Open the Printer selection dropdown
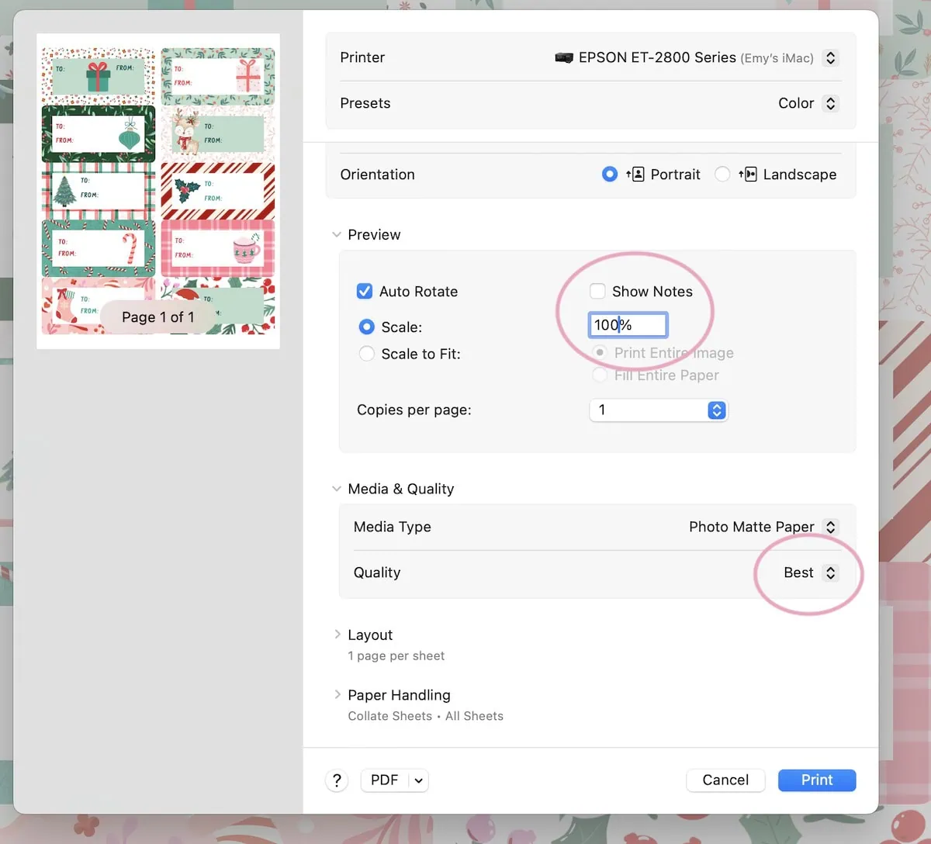This screenshot has width=931, height=844. tap(830, 57)
